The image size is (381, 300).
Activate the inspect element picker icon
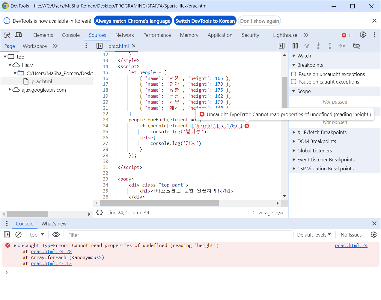tap(7, 35)
